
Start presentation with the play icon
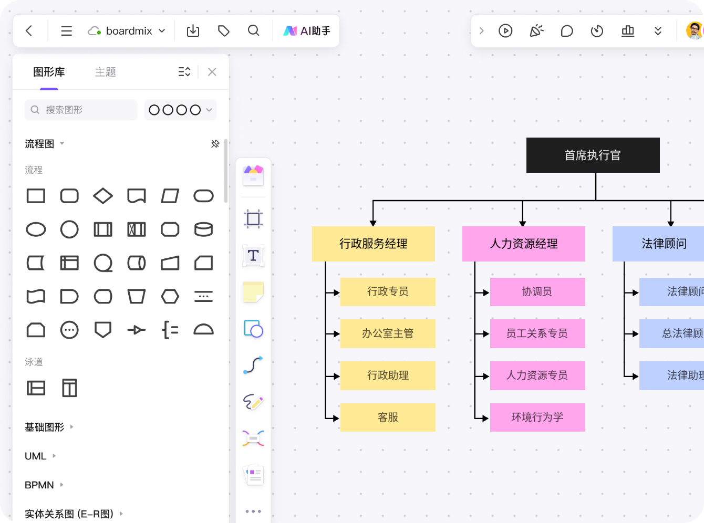pyautogui.click(x=505, y=31)
